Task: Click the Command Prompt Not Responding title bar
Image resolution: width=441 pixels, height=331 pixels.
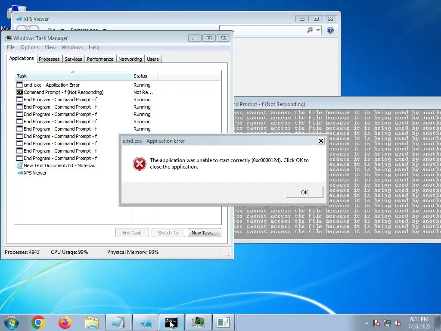Action: pyautogui.click(x=338, y=104)
